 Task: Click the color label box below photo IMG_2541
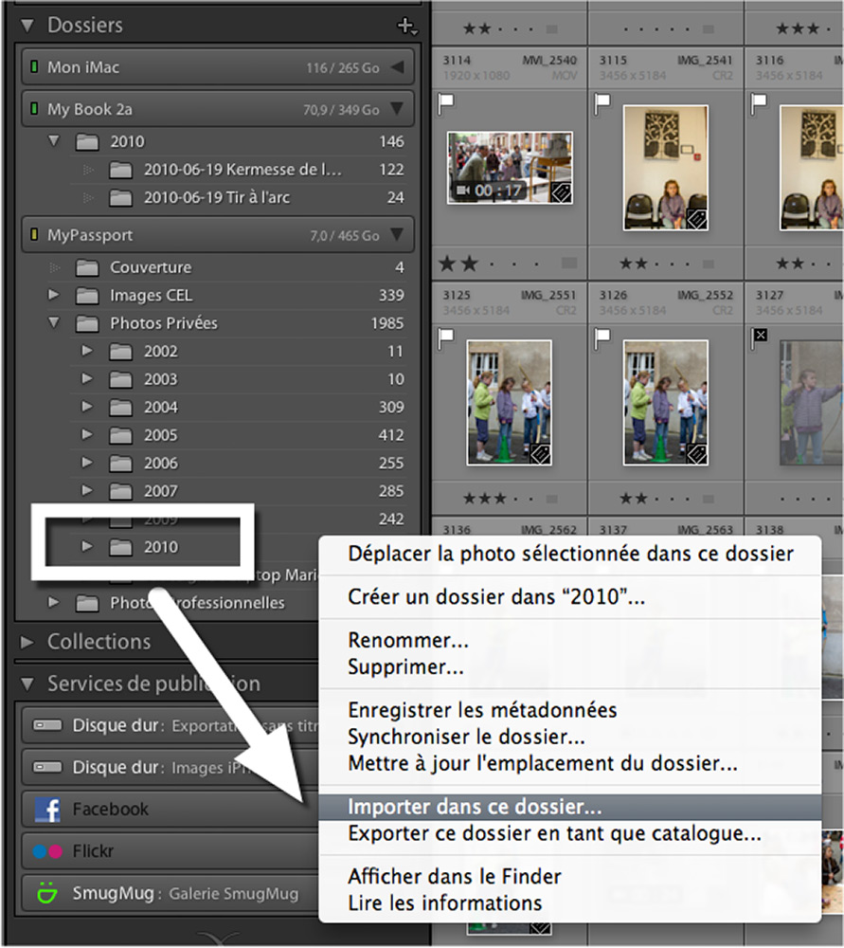pos(709,264)
